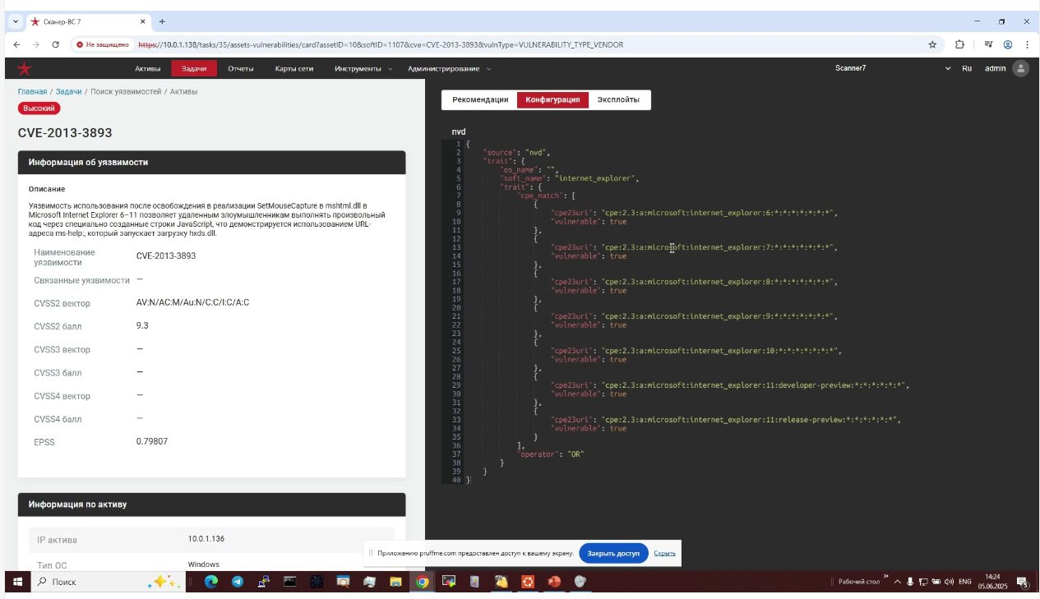Go back to the previous page
Screen dimensions: 1040x599
click(17, 44)
